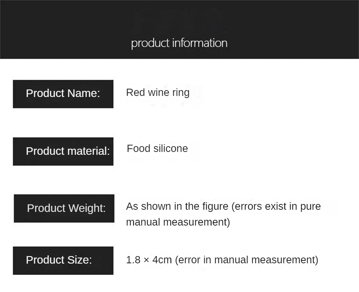Click the 'product information' heading text
The image size is (359, 292).
179,43
